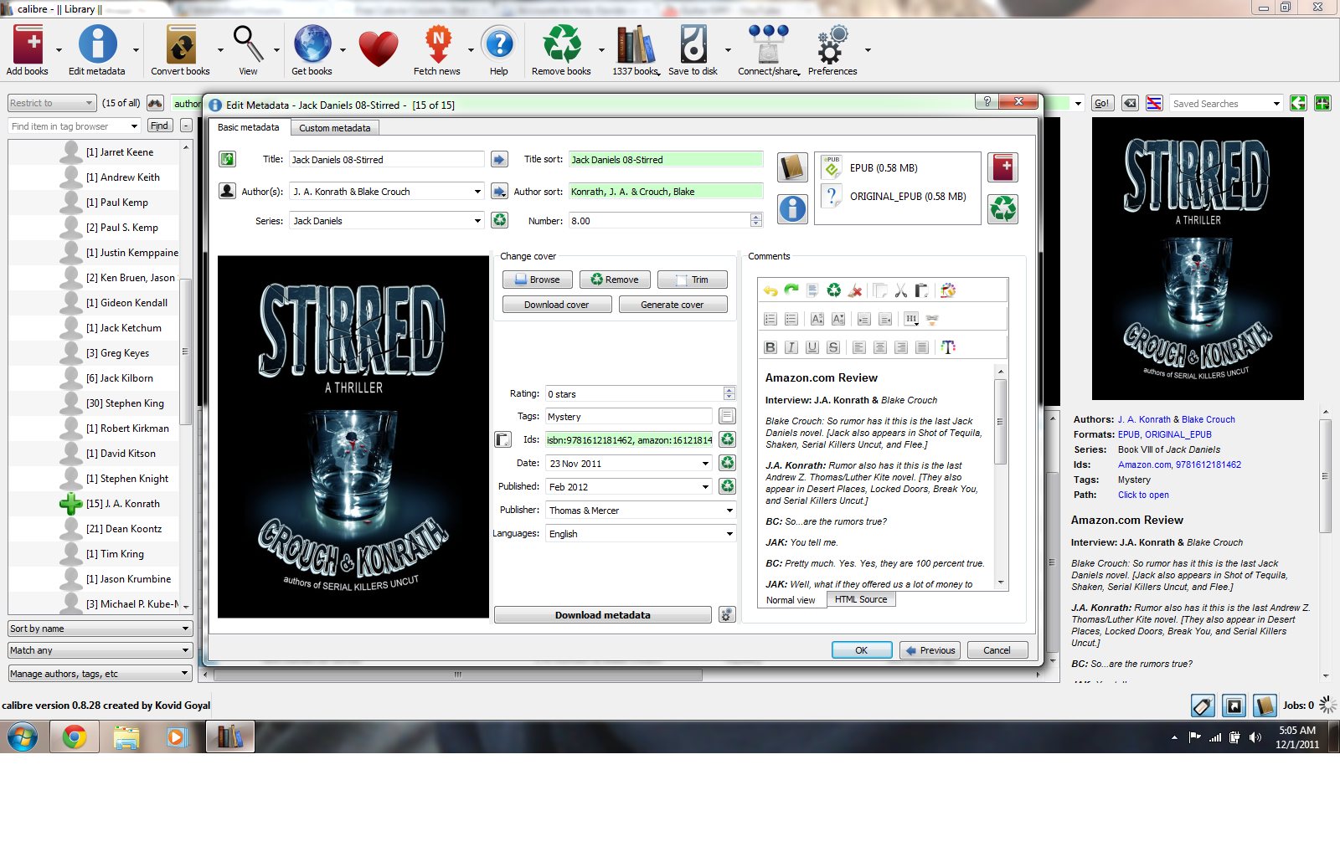The image size is (1340, 857).
Task: Open the Published date dropdown
Action: [x=705, y=486]
